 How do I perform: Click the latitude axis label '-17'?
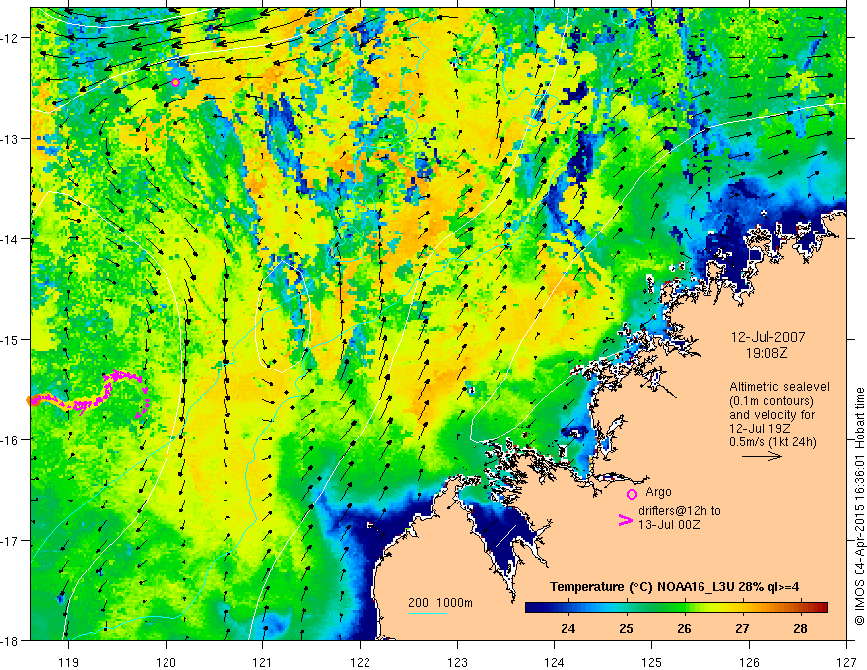(11, 541)
